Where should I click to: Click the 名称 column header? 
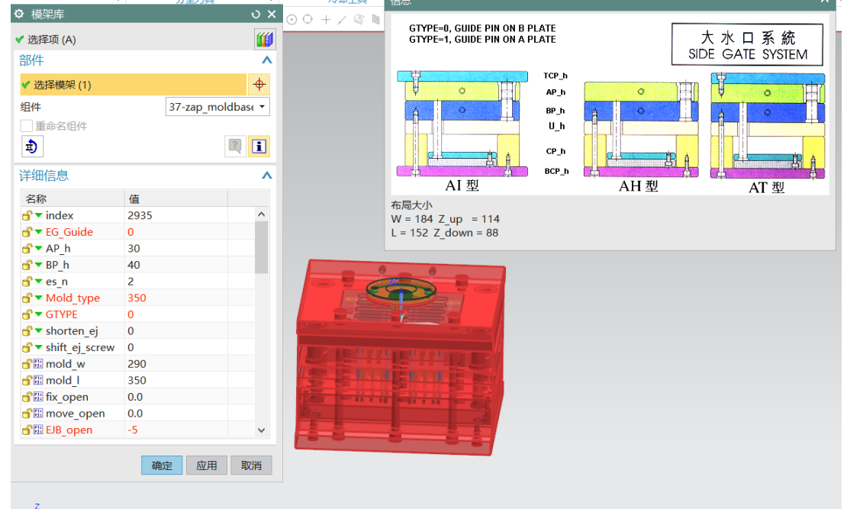pyautogui.click(x=72, y=198)
